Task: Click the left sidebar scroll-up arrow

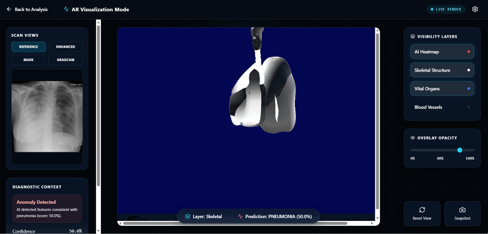Action: pos(98,22)
